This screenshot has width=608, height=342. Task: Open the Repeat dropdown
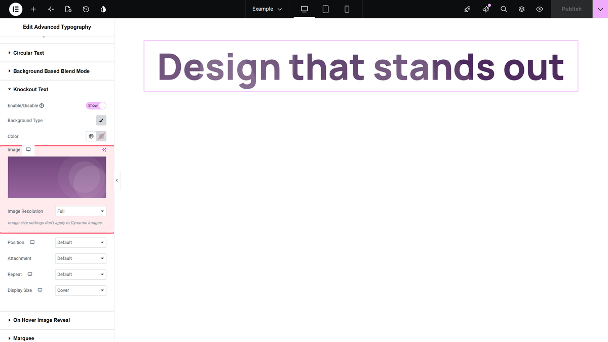coord(81,275)
